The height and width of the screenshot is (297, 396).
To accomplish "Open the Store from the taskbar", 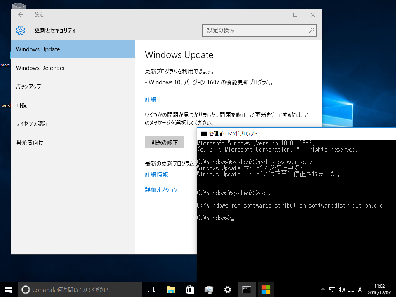I will (x=190, y=289).
